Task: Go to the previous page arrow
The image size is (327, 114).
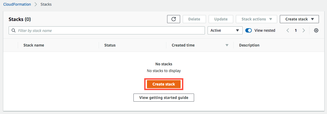Action: [288, 31]
